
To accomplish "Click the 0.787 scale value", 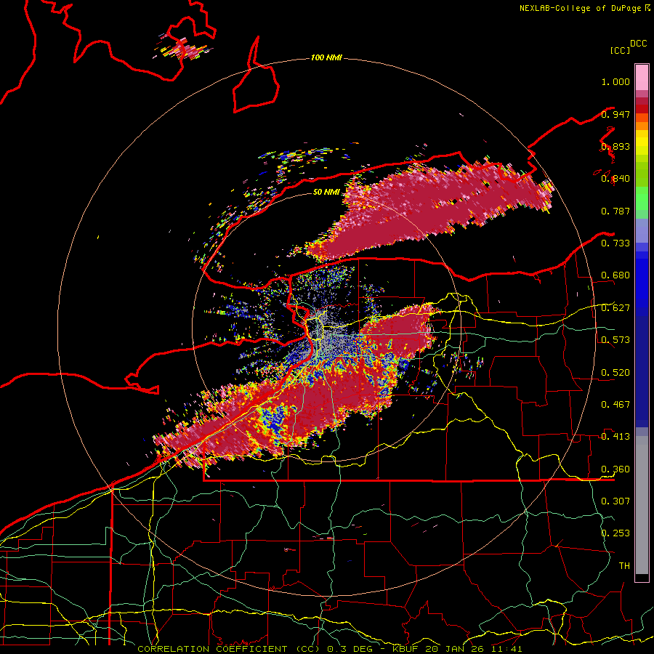I will point(615,211).
